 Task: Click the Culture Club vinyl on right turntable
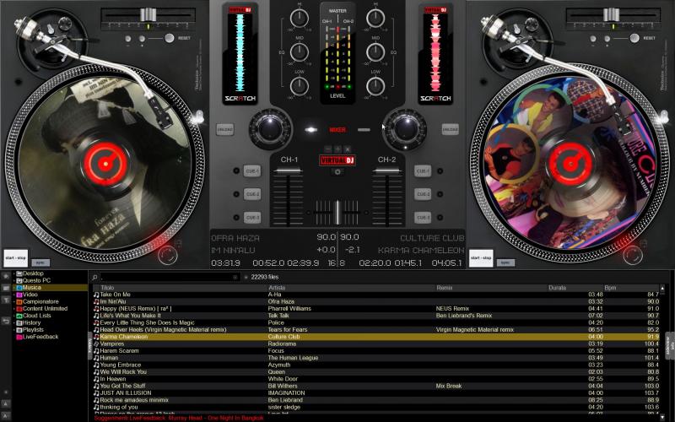point(570,164)
